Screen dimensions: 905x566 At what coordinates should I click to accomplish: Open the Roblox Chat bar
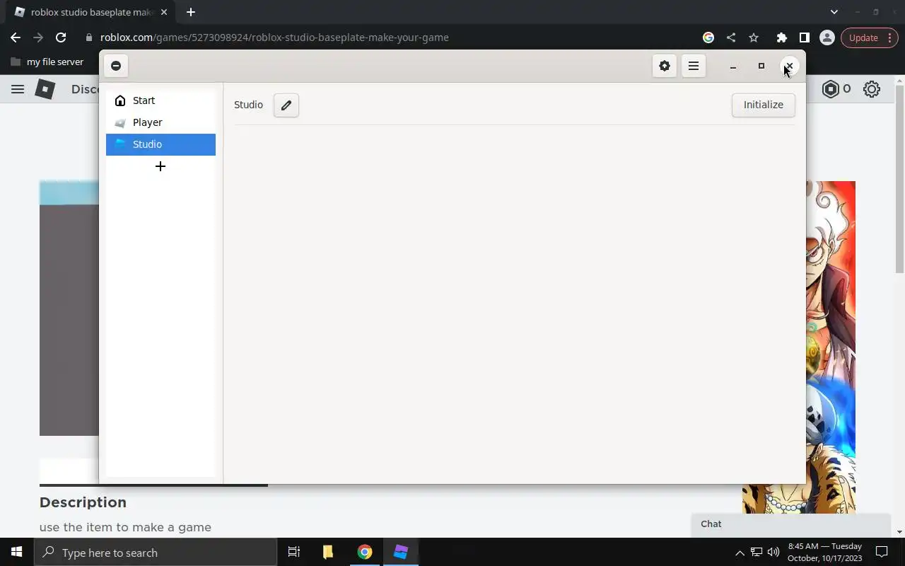point(790,524)
